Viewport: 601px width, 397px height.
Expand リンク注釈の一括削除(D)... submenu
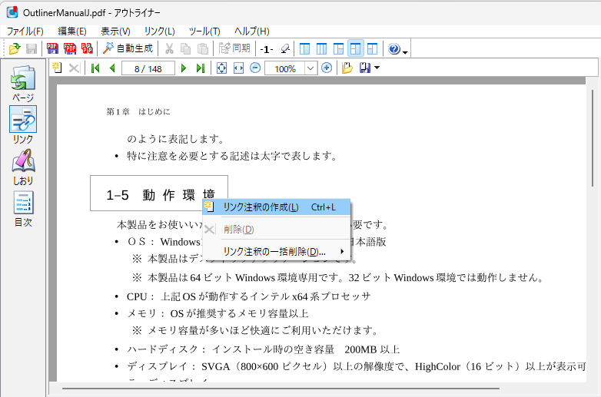click(277, 252)
